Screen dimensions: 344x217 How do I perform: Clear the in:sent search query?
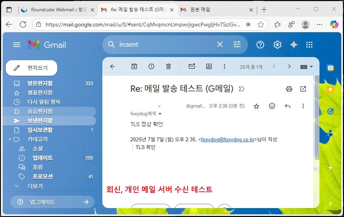click(x=219, y=44)
